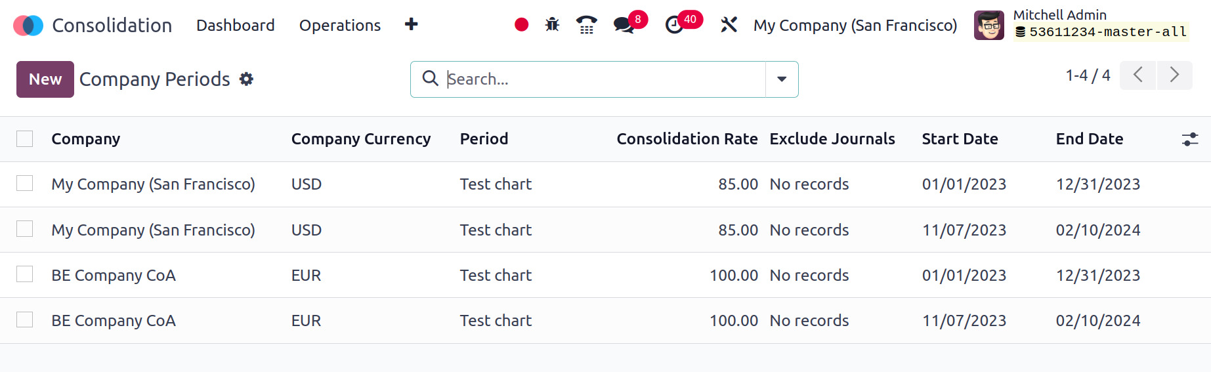Click the plus icon in the navbar
Viewport: 1211px width, 372px height.
[412, 25]
